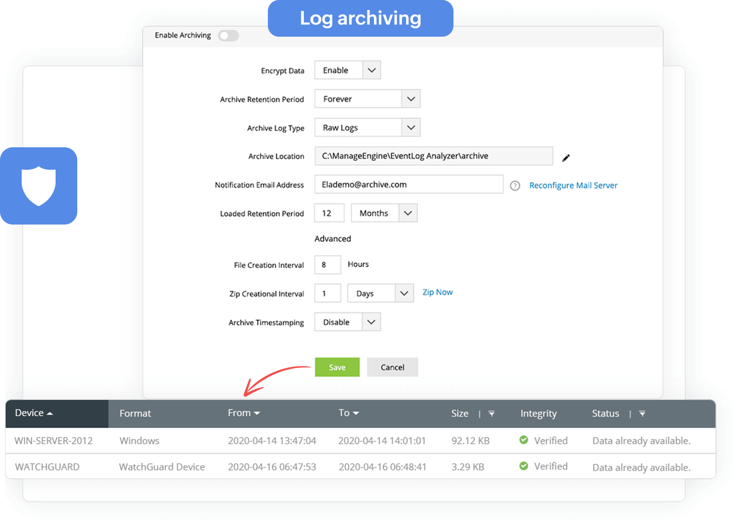Click the filter icon in the Size column
Screen dimensions: 738x523
[491, 414]
